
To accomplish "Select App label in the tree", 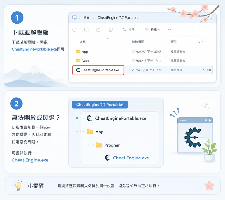I will pyautogui.click(x=100, y=132).
